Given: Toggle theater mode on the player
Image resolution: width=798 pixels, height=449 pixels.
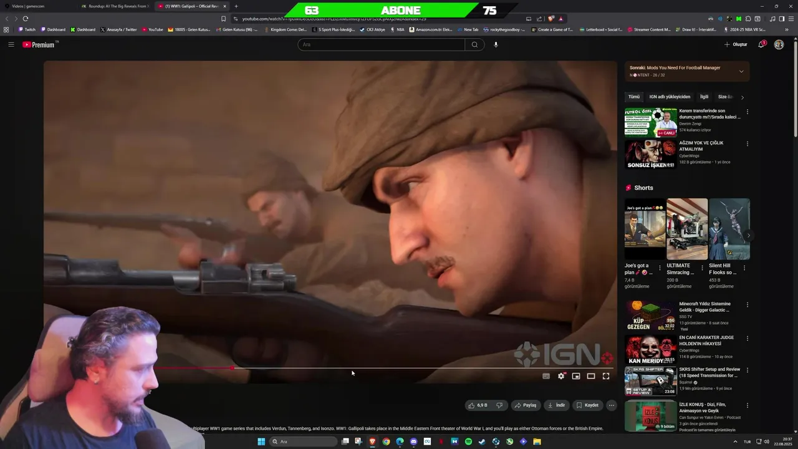Looking at the screenshot, I should tap(591, 376).
